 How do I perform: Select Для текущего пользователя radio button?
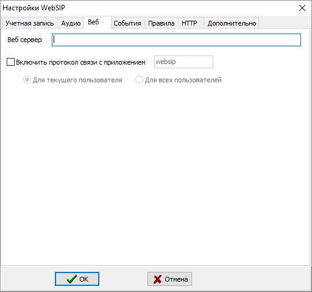pyautogui.click(x=27, y=80)
